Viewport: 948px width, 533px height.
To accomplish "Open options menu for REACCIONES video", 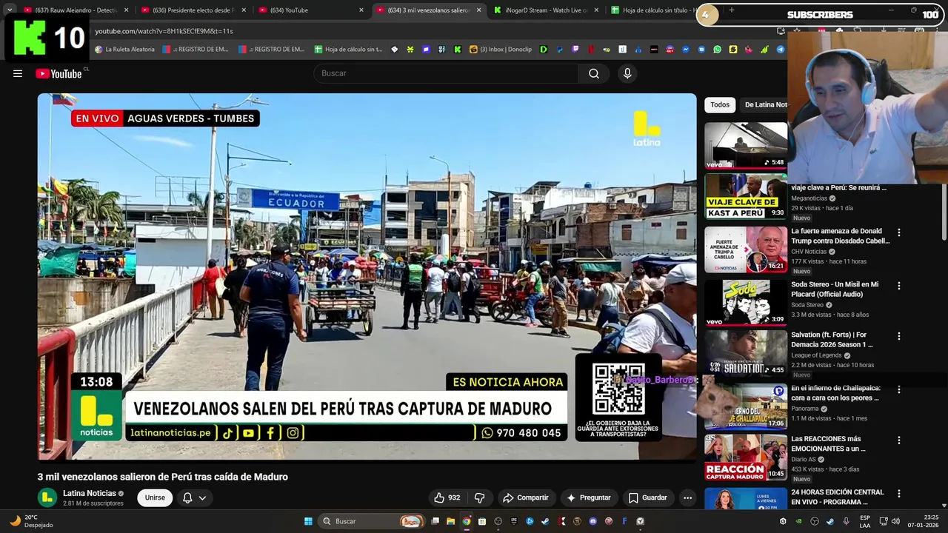I will (x=899, y=440).
